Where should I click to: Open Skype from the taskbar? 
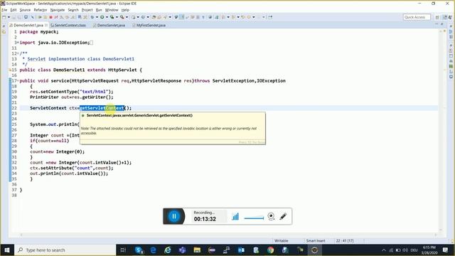[x=139, y=250]
